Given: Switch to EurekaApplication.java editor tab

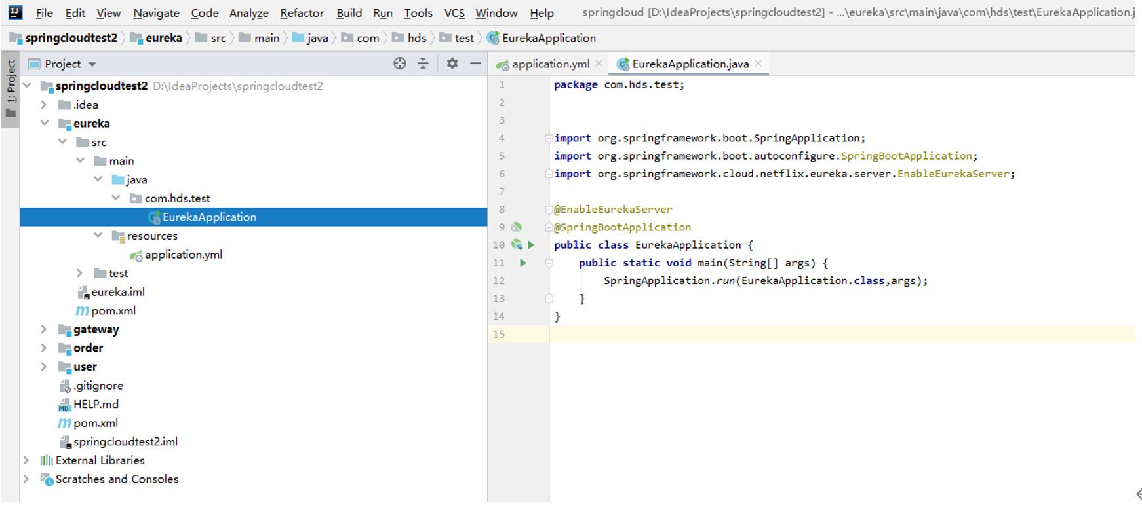Looking at the screenshot, I should (690, 64).
